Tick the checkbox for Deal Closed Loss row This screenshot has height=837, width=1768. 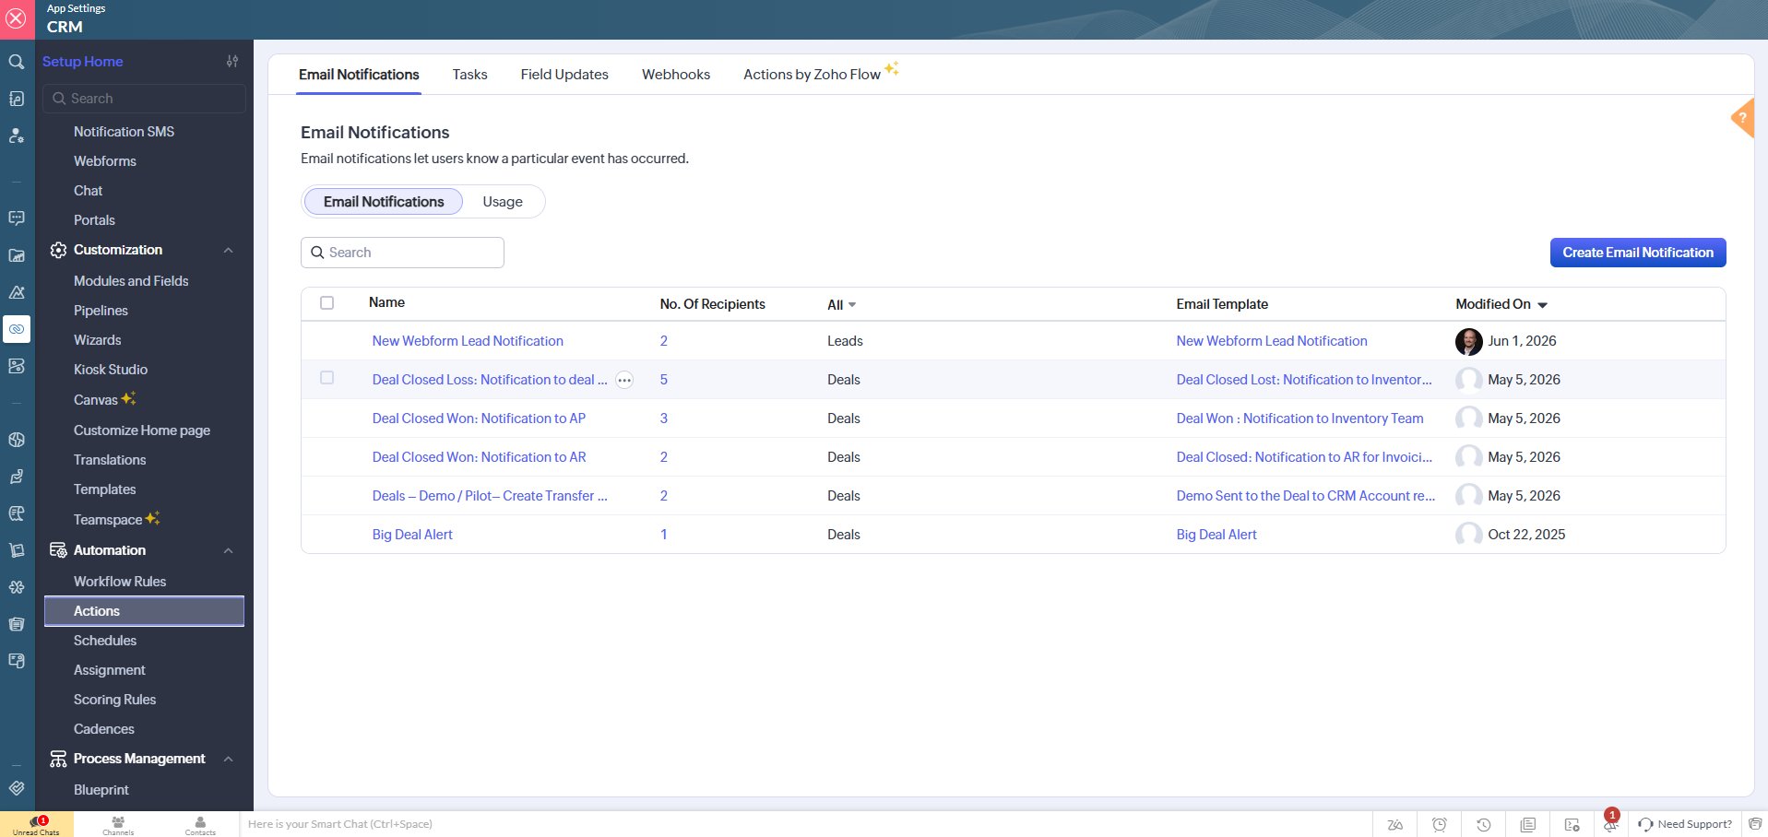coord(326,378)
